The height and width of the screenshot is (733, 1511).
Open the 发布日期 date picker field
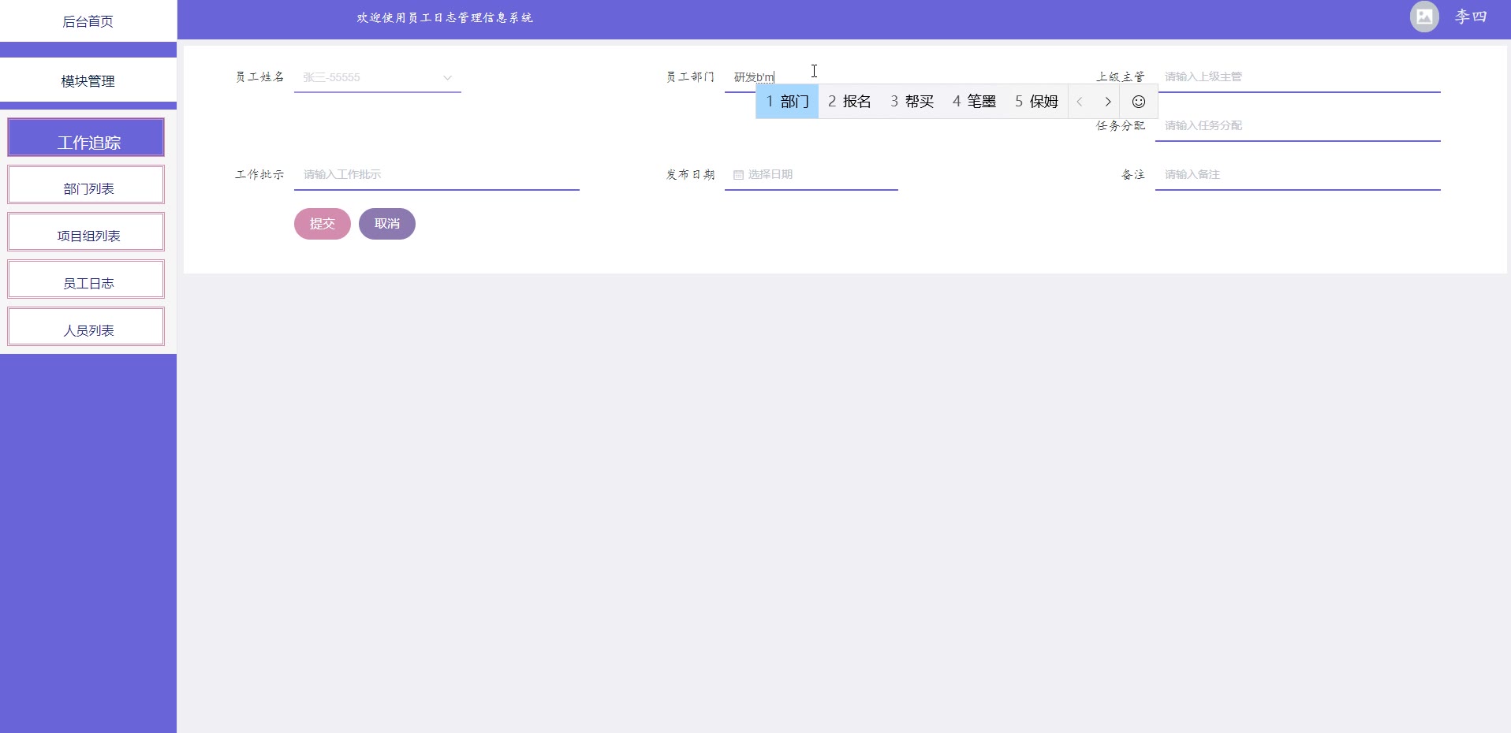(811, 175)
